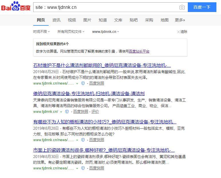Expand the 时间不限 time filter
Image resolution: width=221 pixels, height=178 pixels.
42,32
